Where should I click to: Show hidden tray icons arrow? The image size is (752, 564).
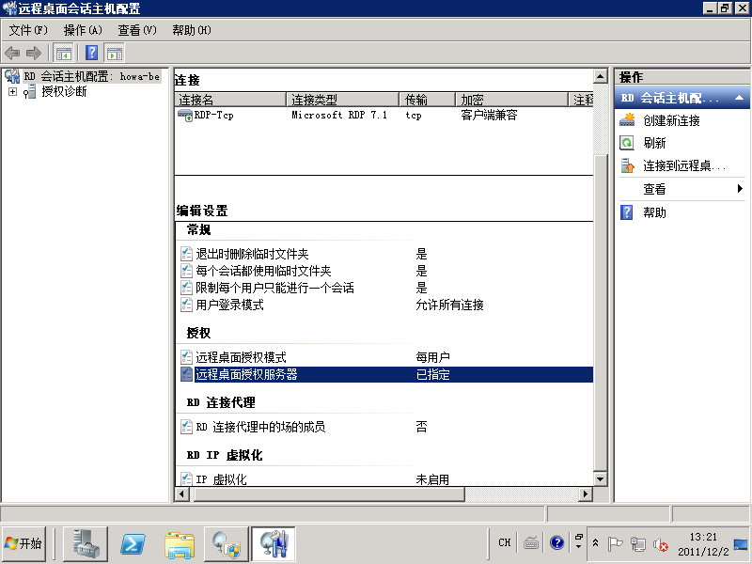click(595, 543)
